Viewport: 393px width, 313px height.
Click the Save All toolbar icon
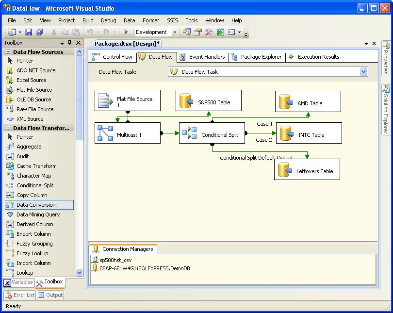pyautogui.click(x=40, y=32)
